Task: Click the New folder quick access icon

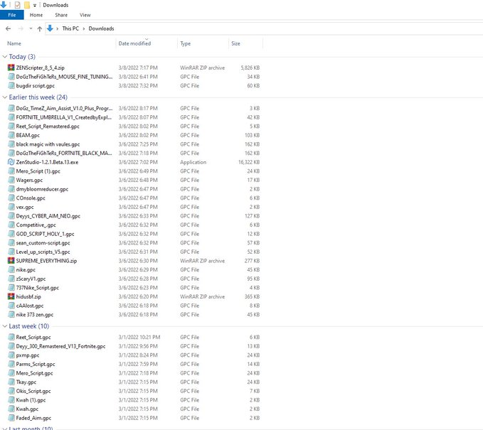Action: 27,5
